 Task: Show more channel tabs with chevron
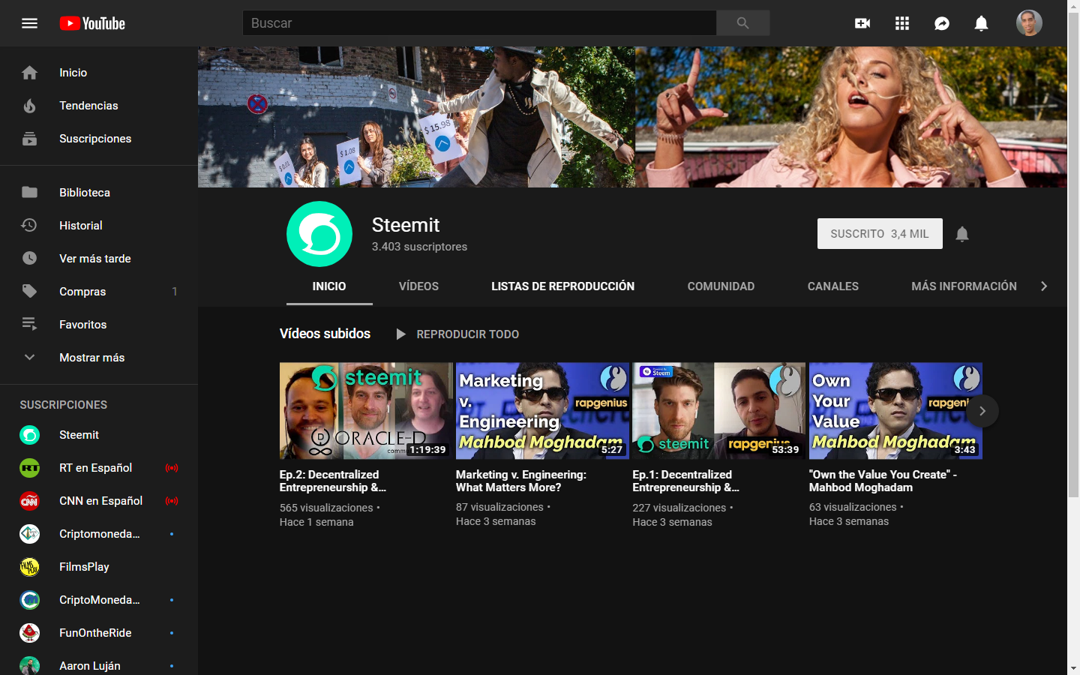1044,286
